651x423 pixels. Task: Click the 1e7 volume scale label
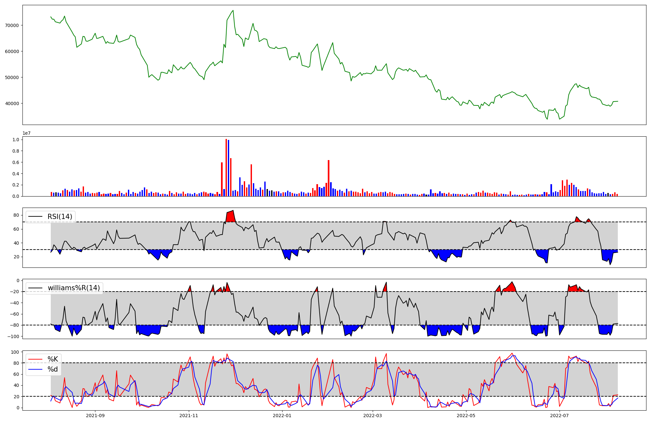27,133
